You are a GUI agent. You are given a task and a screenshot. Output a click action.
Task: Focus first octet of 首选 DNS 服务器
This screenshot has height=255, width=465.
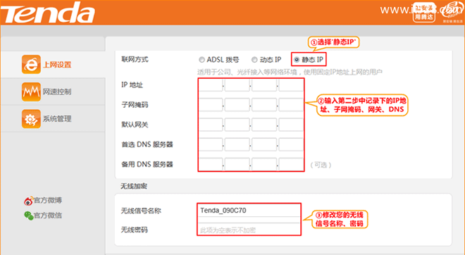tap(211, 144)
